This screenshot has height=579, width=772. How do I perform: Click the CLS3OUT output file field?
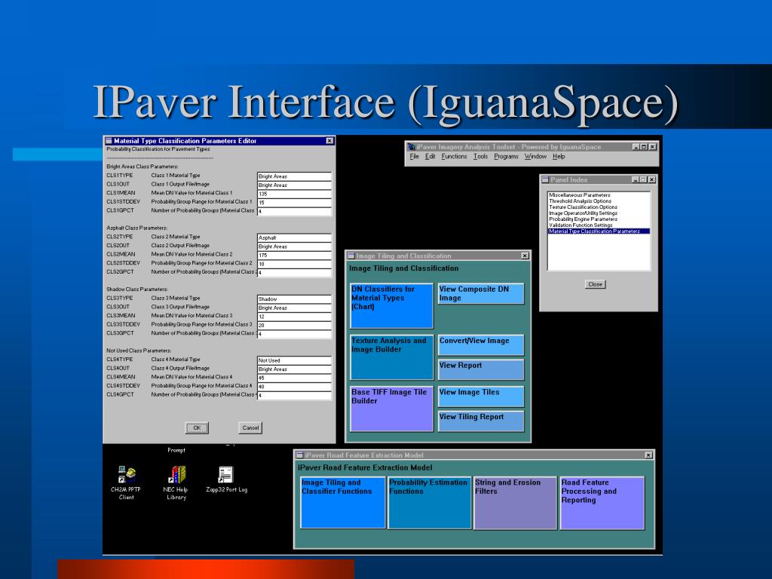295,308
